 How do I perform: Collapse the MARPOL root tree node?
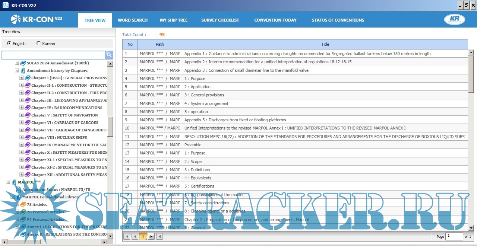pyautogui.click(x=8, y=182)
